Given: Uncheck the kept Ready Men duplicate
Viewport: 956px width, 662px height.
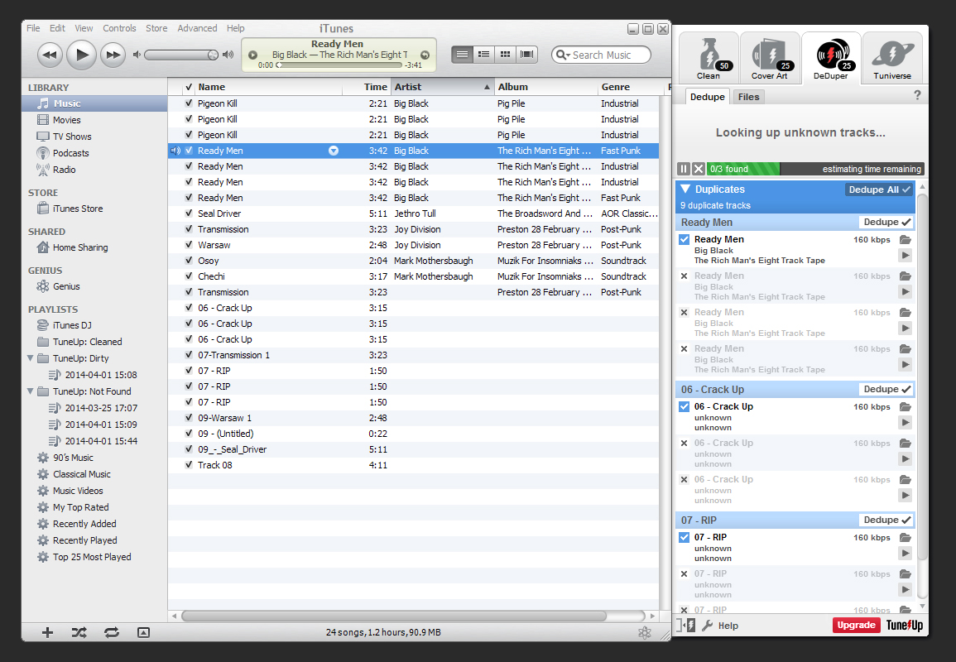Looking at the screenshot, I should [684, 240].
